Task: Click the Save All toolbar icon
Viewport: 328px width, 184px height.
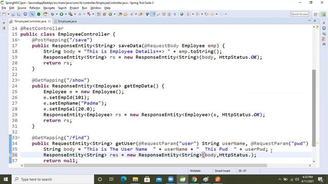Action: pyautogui.click(x=18, y=14)
